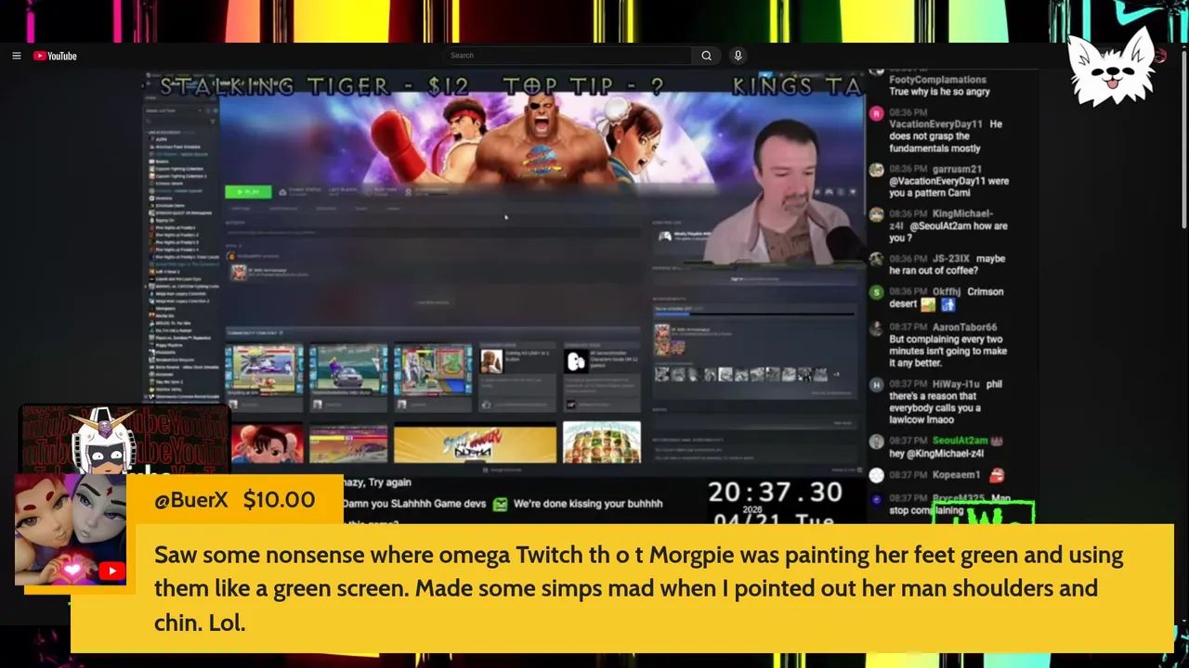Open green SeoulAt2am chat username
The width and height of the screenshot is (1189, 668).
960,441
